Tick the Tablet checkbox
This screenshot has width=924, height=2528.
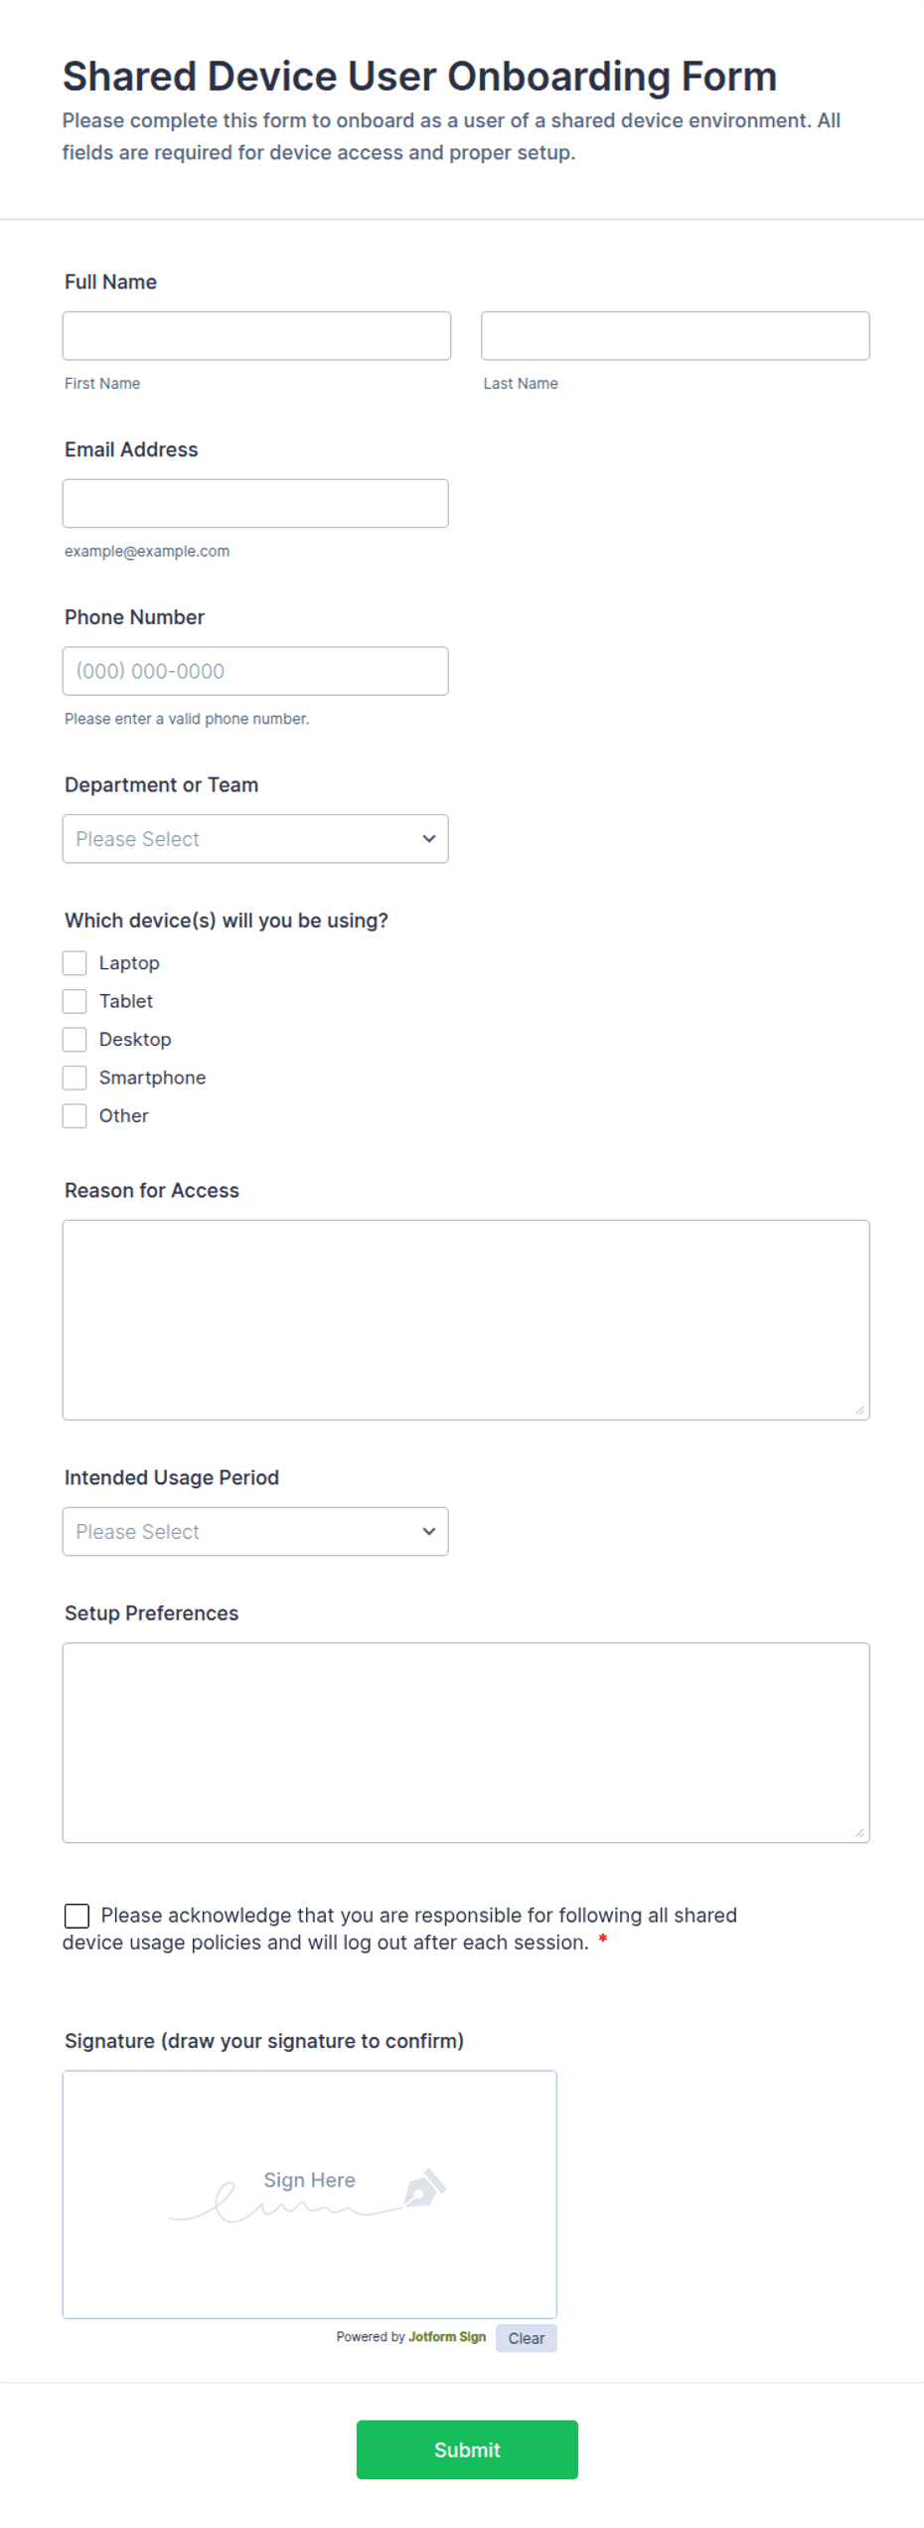75,1001
